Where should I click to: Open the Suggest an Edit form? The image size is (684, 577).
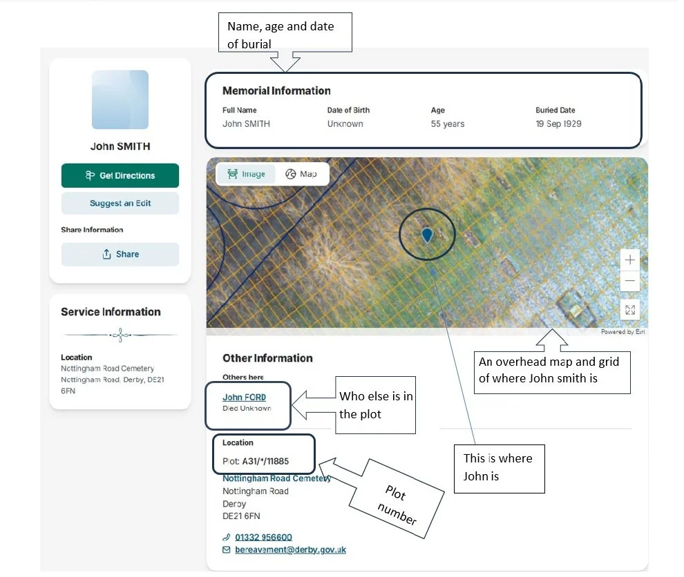point(120,203)
